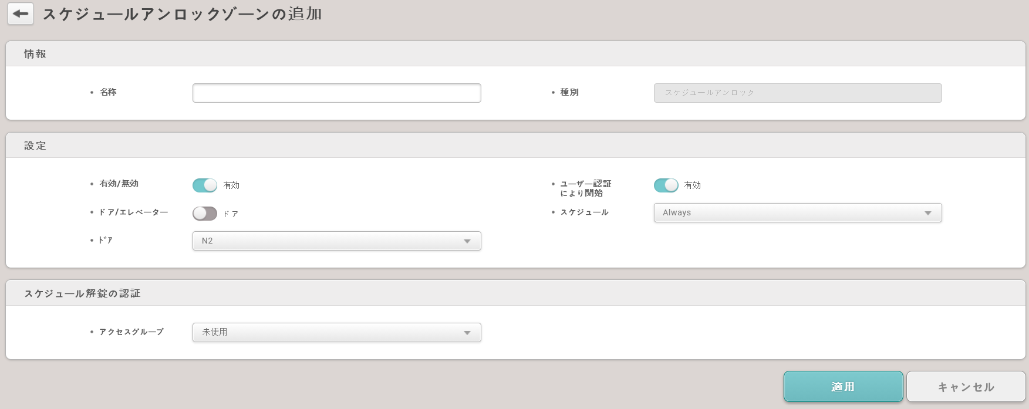Click the ユーザー認証により開始 label

pyautogui.click(x=585, y=188)
